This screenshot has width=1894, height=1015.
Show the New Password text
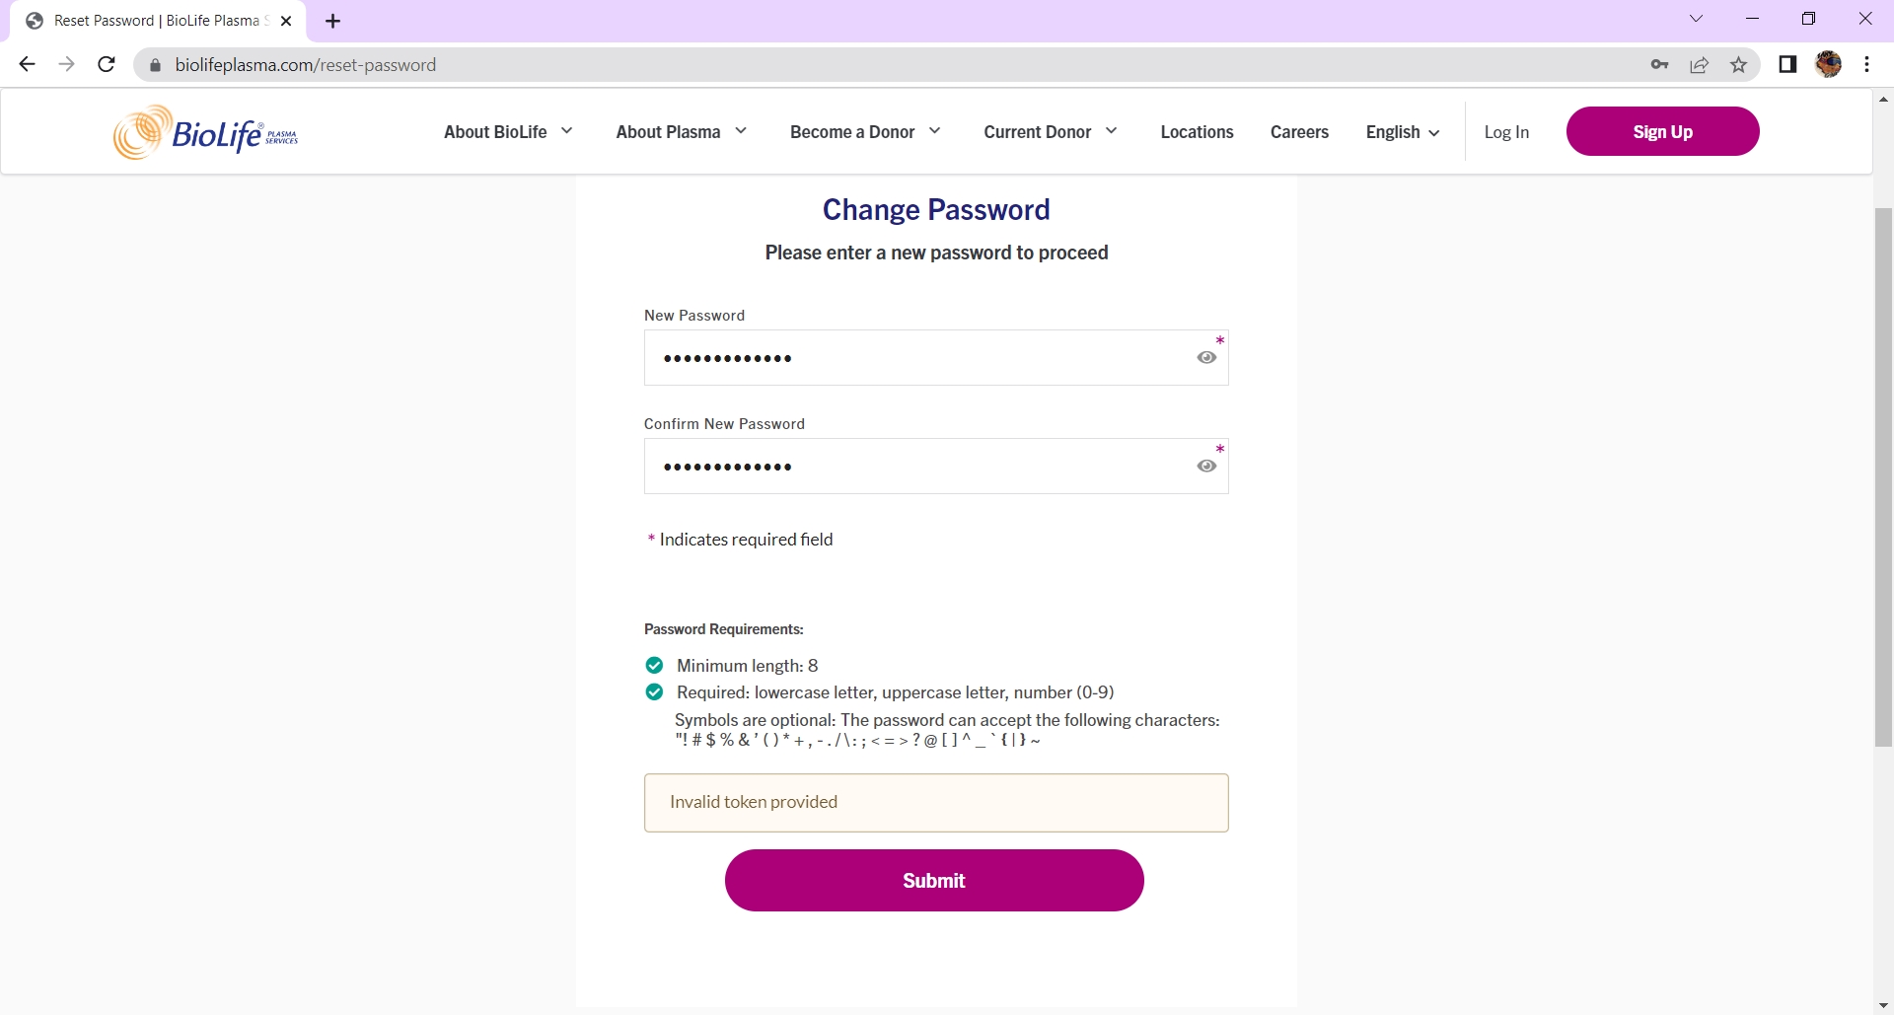[x=1205, y=357]
